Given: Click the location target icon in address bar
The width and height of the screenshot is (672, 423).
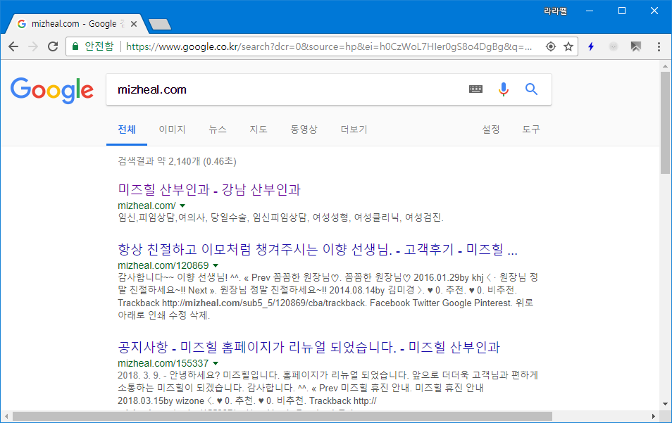Looking at the screenshot, I should pos(551,46).
